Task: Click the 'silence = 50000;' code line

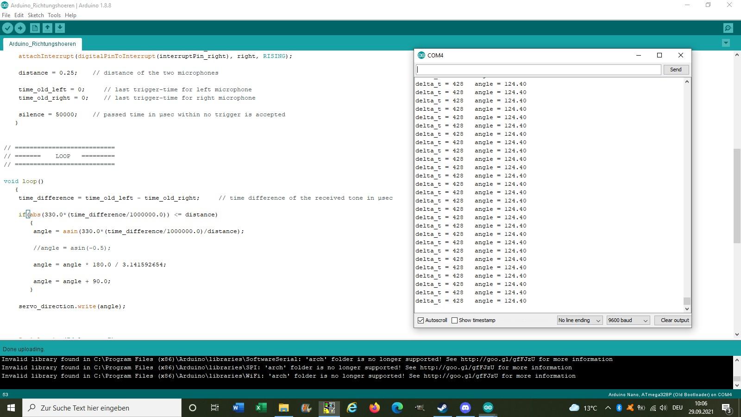Action: (x=48, y=114)
